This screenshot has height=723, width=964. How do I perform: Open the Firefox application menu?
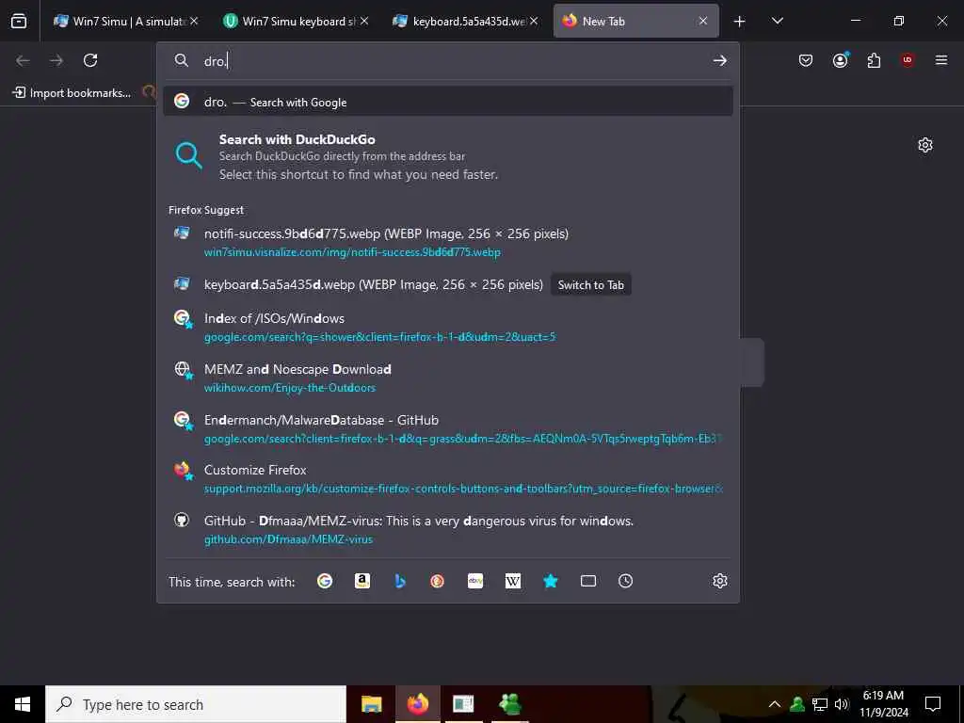[941, 60]
